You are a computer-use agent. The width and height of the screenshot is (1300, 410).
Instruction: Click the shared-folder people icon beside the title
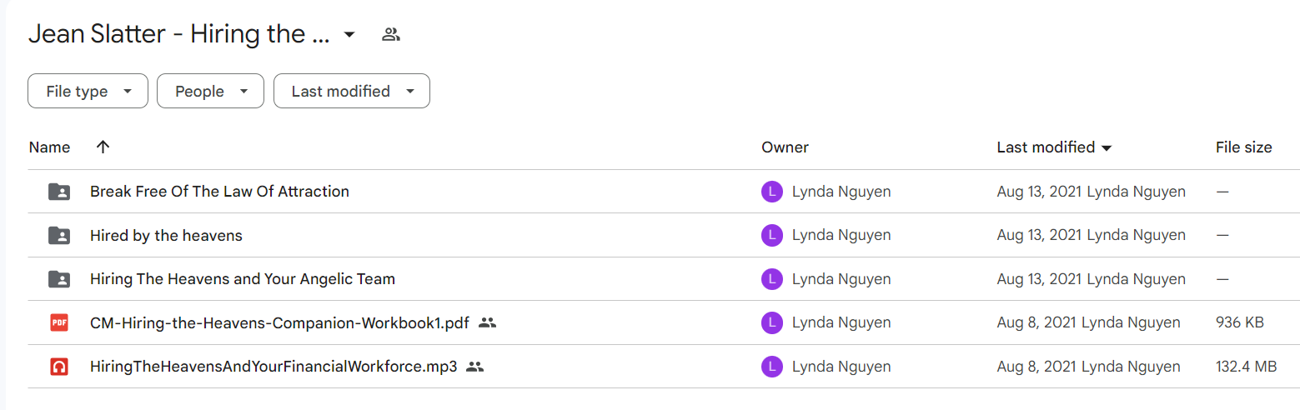(391, 34)
